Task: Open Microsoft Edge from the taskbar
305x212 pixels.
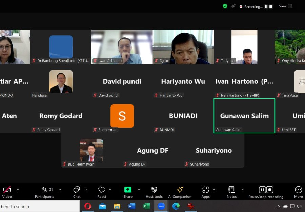Action: coord(176,206)
